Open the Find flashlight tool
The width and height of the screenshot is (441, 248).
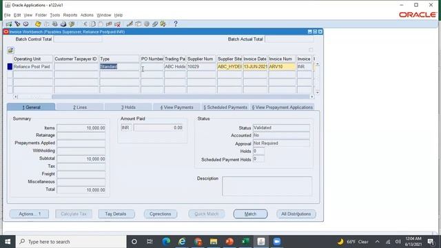click(17, 24)
